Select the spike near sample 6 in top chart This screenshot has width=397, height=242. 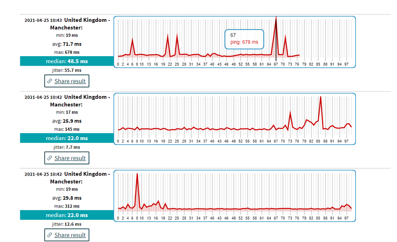132,39
